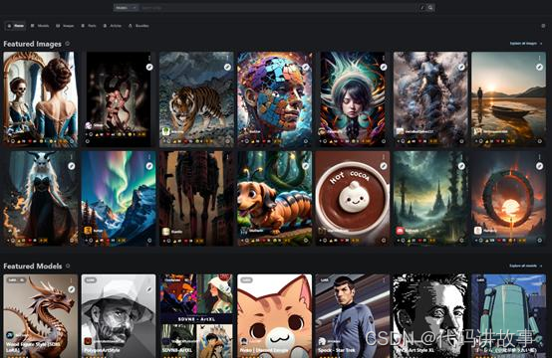
Task: Click the remix icon on the Hot Cocoa image
Action: [384, 166]
